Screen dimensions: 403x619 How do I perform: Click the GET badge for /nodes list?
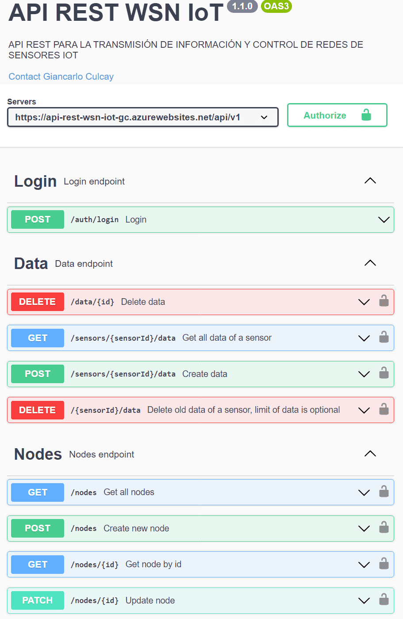click(38, 492)
